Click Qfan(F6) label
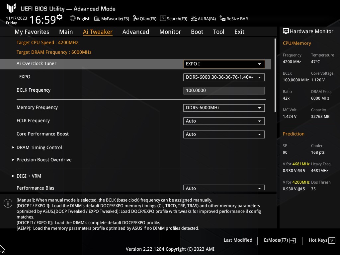 point(148,19)
